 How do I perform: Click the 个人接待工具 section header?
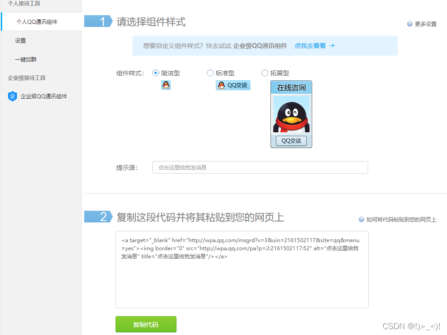tap(24, 4)
